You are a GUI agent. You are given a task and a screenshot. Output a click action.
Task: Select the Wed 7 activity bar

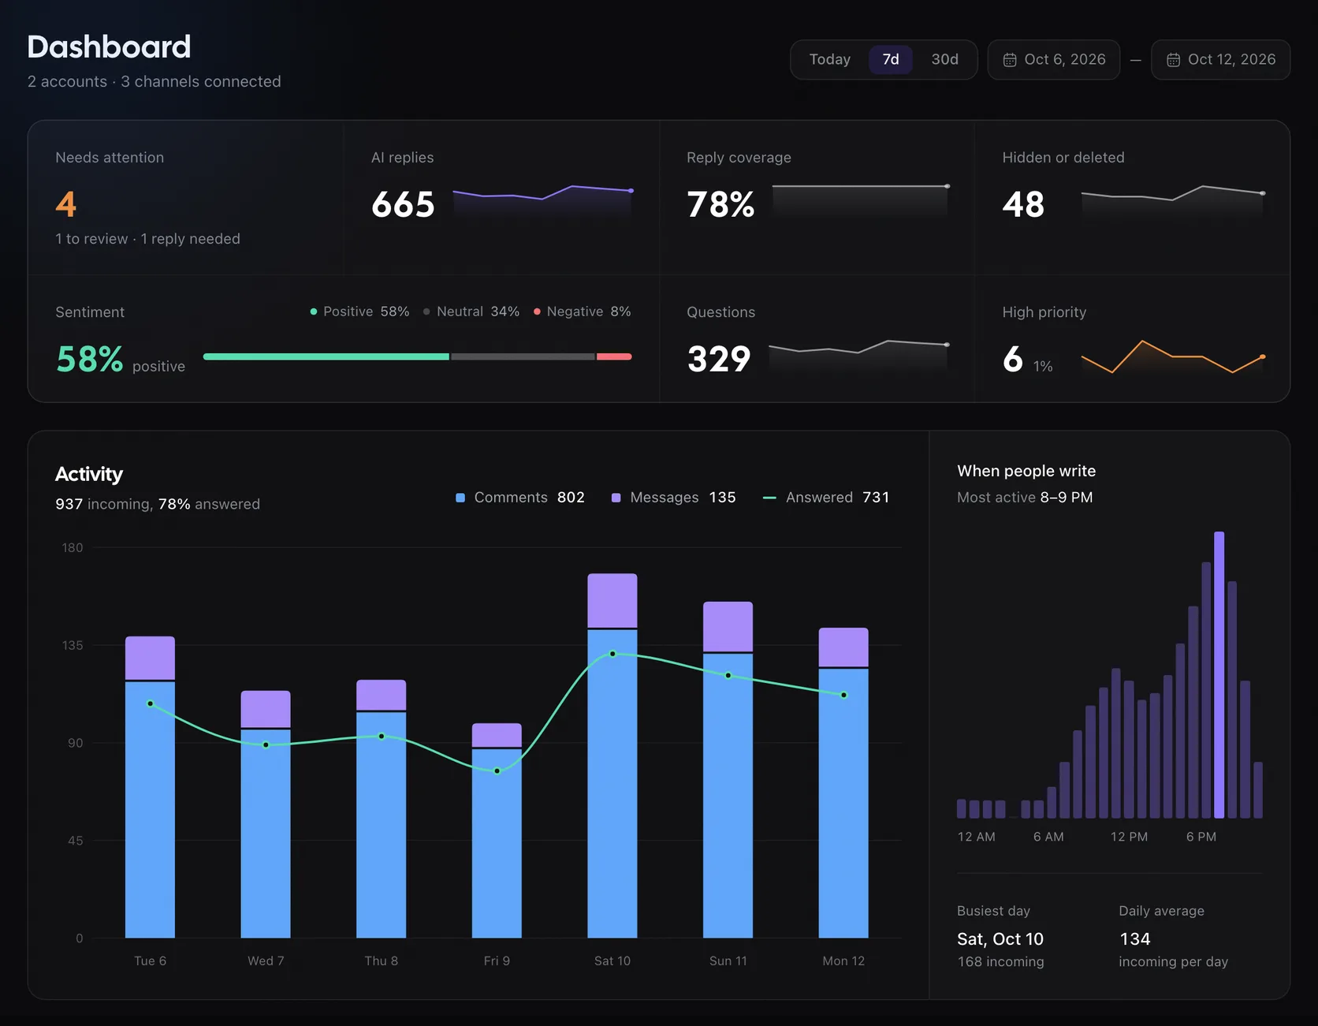click(266, 815)
